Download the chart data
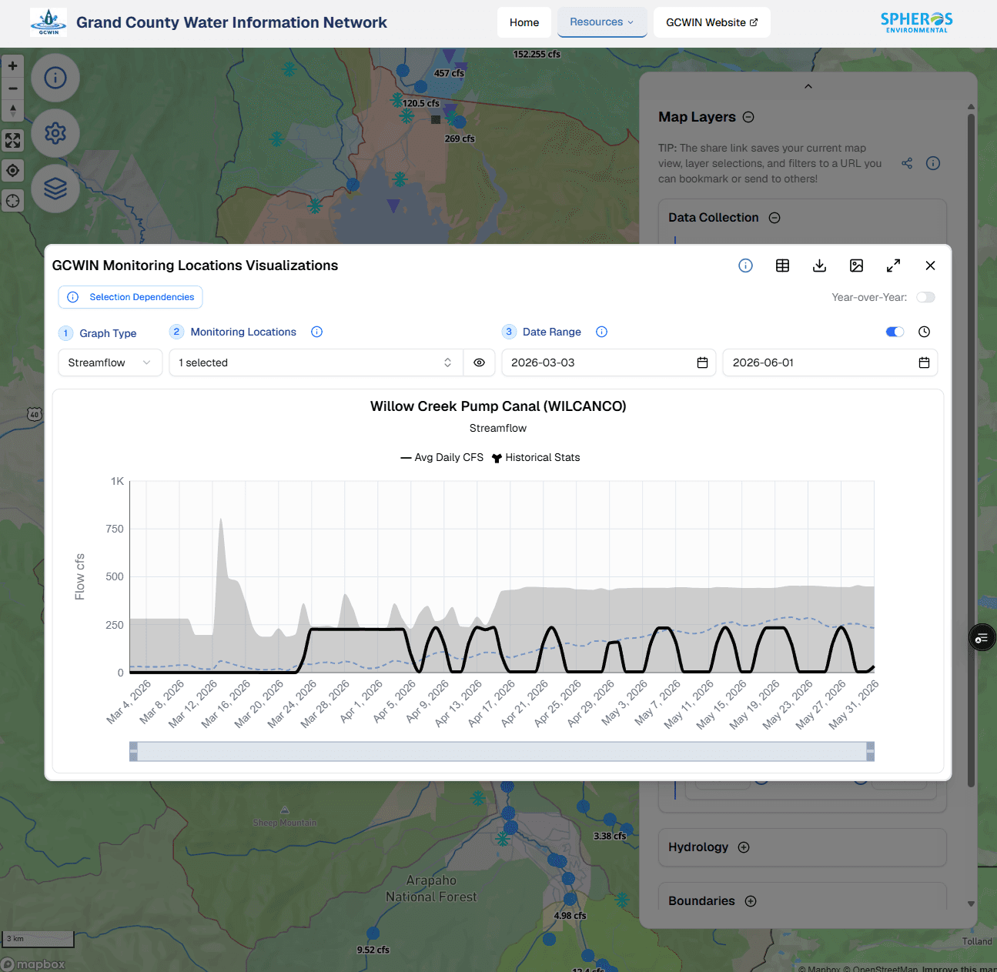997x972 pixels. click(x=819, y=266)
